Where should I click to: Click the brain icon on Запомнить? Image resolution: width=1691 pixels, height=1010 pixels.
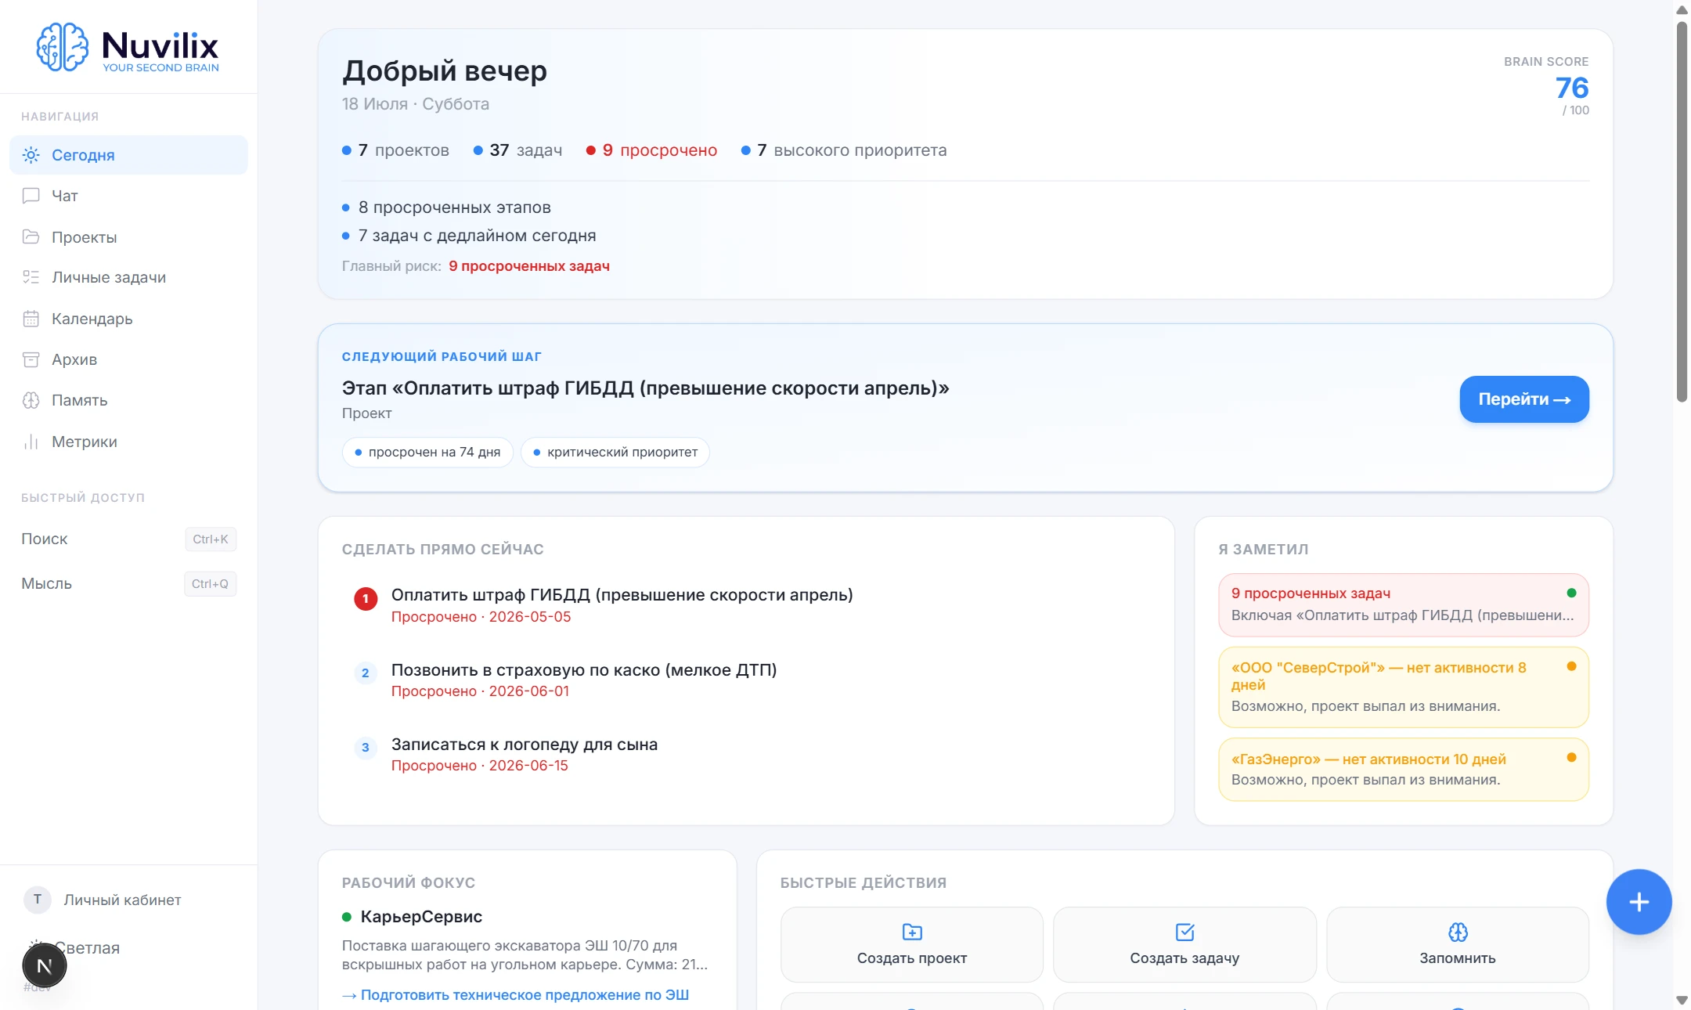click(x=1458, y=932)
